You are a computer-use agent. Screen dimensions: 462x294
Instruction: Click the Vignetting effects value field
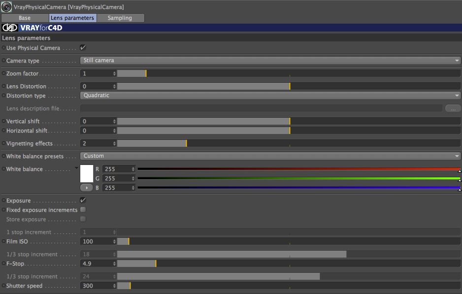(97, 143)
